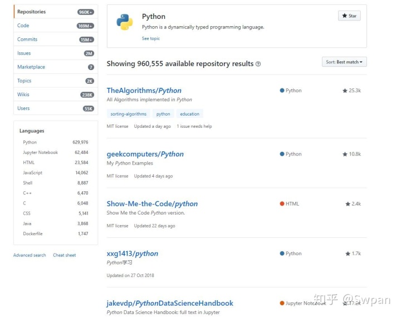Click the 'Showing 960,555 available repository results' heading
Viewport: 401px width, 318px height.
coord(180,64)
